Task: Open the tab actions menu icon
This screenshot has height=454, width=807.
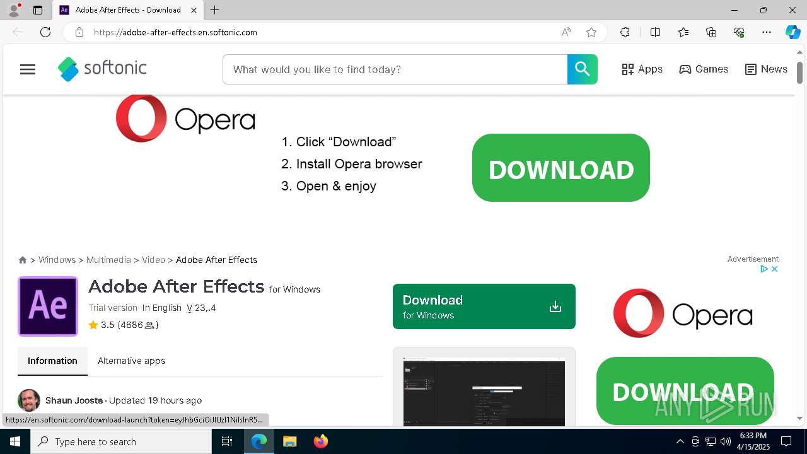Action: point(38,10)
